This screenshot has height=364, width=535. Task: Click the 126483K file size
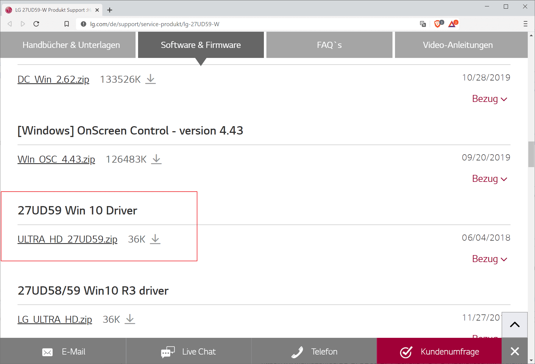(x=126, y=159)
